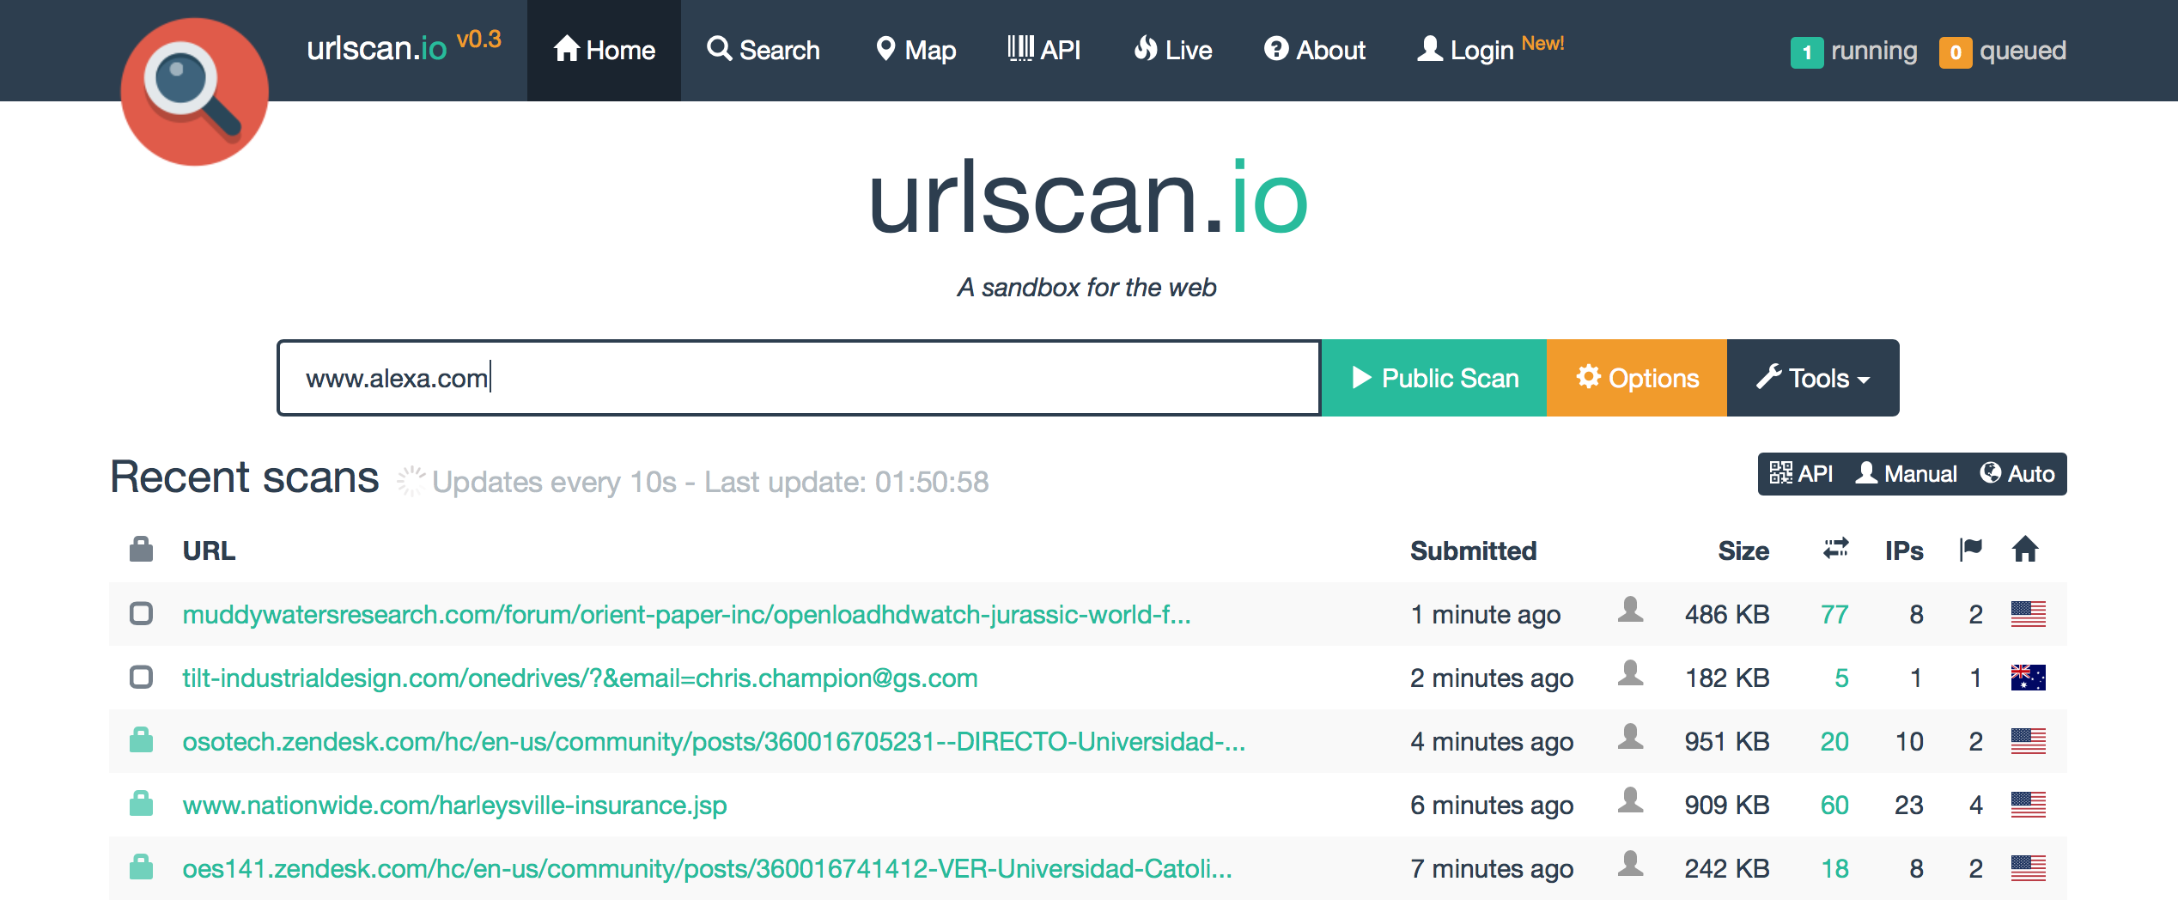Focus the URL input field
Screen dimensions: 2178x900
coord(799,378)
